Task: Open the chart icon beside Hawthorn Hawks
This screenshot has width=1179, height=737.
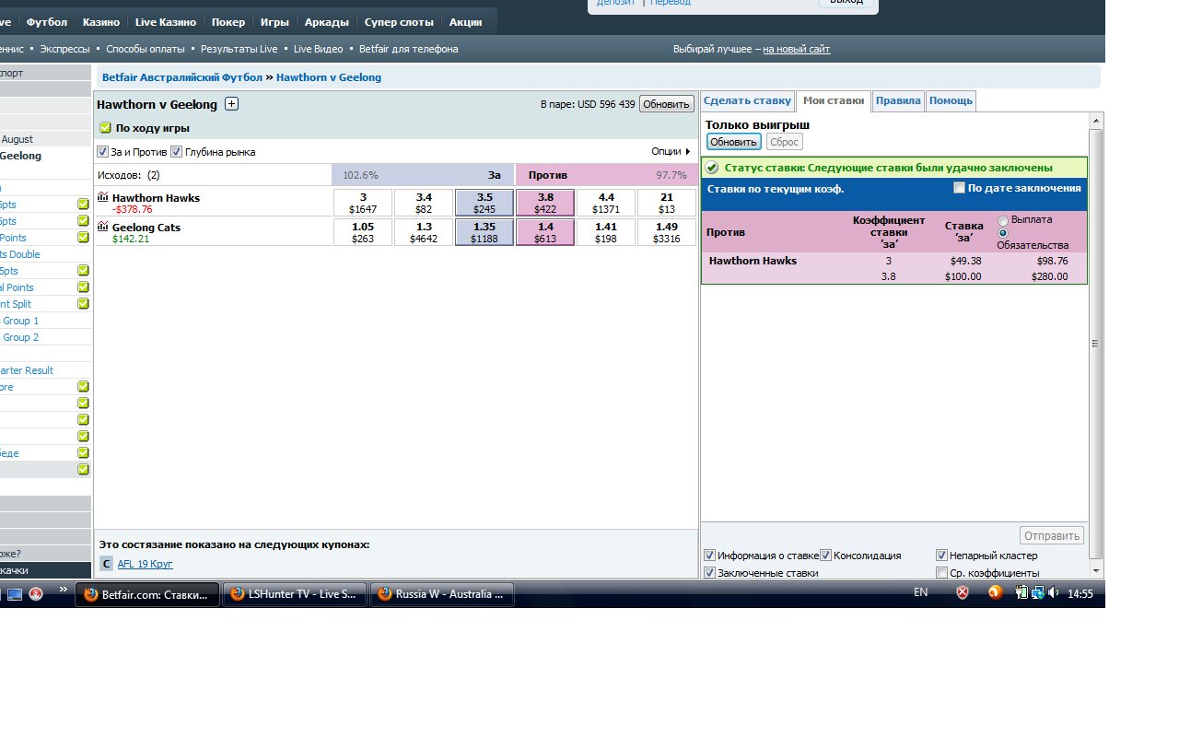Action: click(103, 197)
